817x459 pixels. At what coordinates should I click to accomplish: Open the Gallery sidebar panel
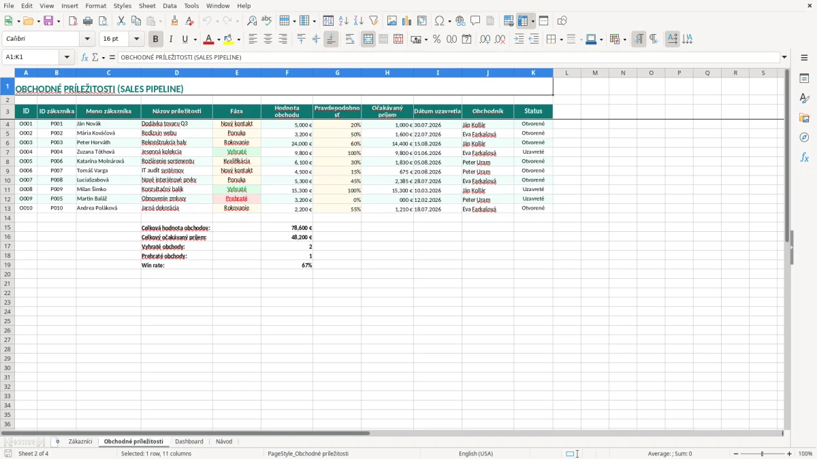[804, 118]
